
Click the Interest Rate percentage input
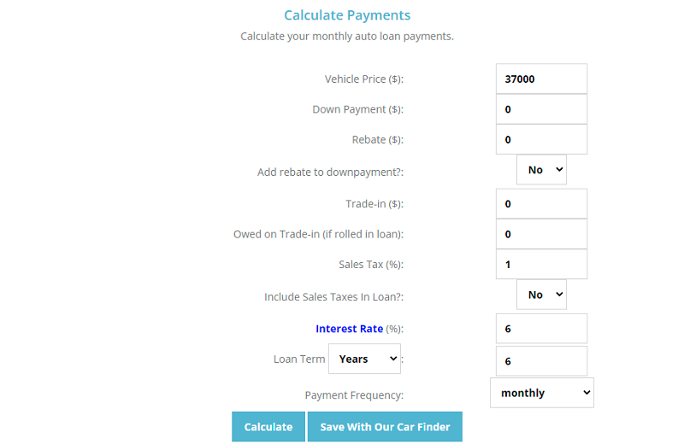541,329
